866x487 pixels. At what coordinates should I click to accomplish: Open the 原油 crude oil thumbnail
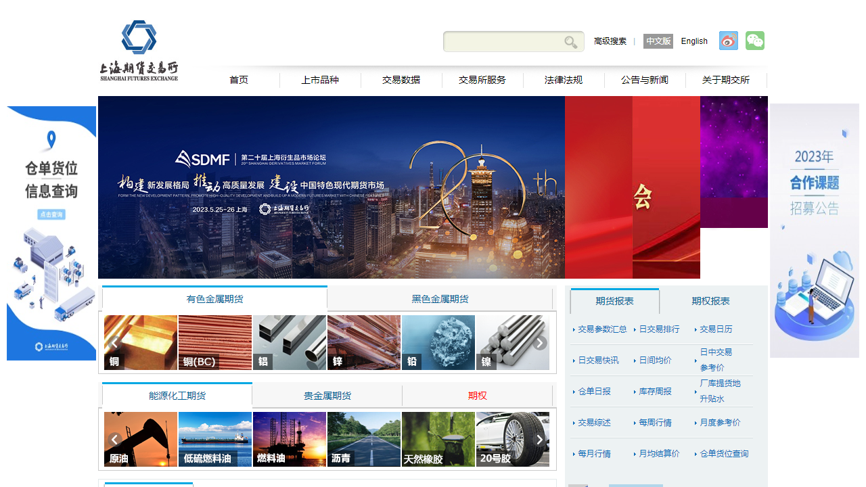(141, 439)
